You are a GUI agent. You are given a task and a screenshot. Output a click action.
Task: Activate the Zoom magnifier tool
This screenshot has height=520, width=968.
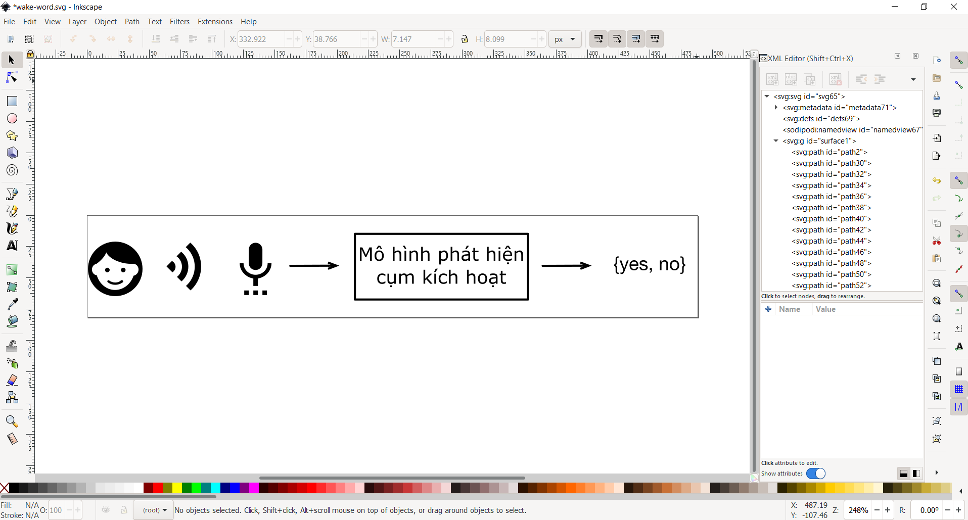click(12, 421)
